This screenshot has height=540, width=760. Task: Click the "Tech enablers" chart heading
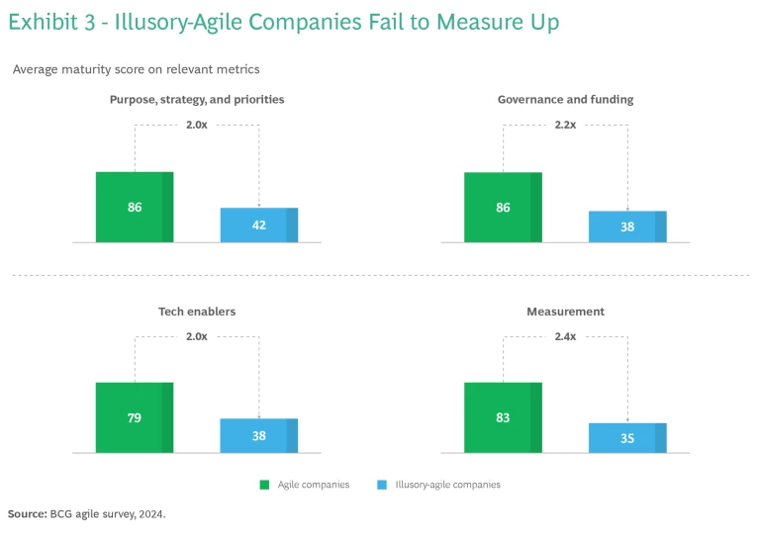[x=197, y=312]
